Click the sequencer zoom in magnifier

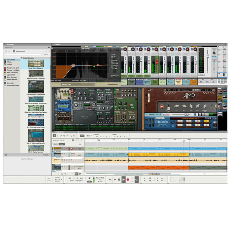66,174
